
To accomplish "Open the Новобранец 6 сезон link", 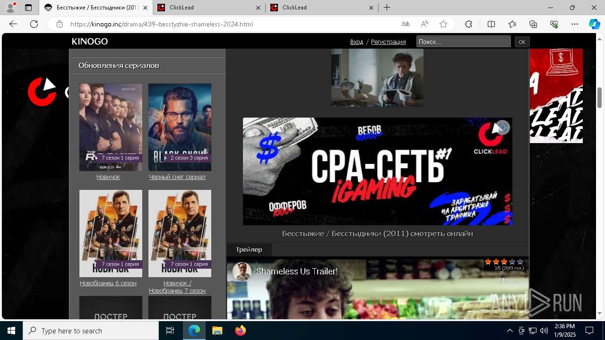I will click(x=108, y=283).
